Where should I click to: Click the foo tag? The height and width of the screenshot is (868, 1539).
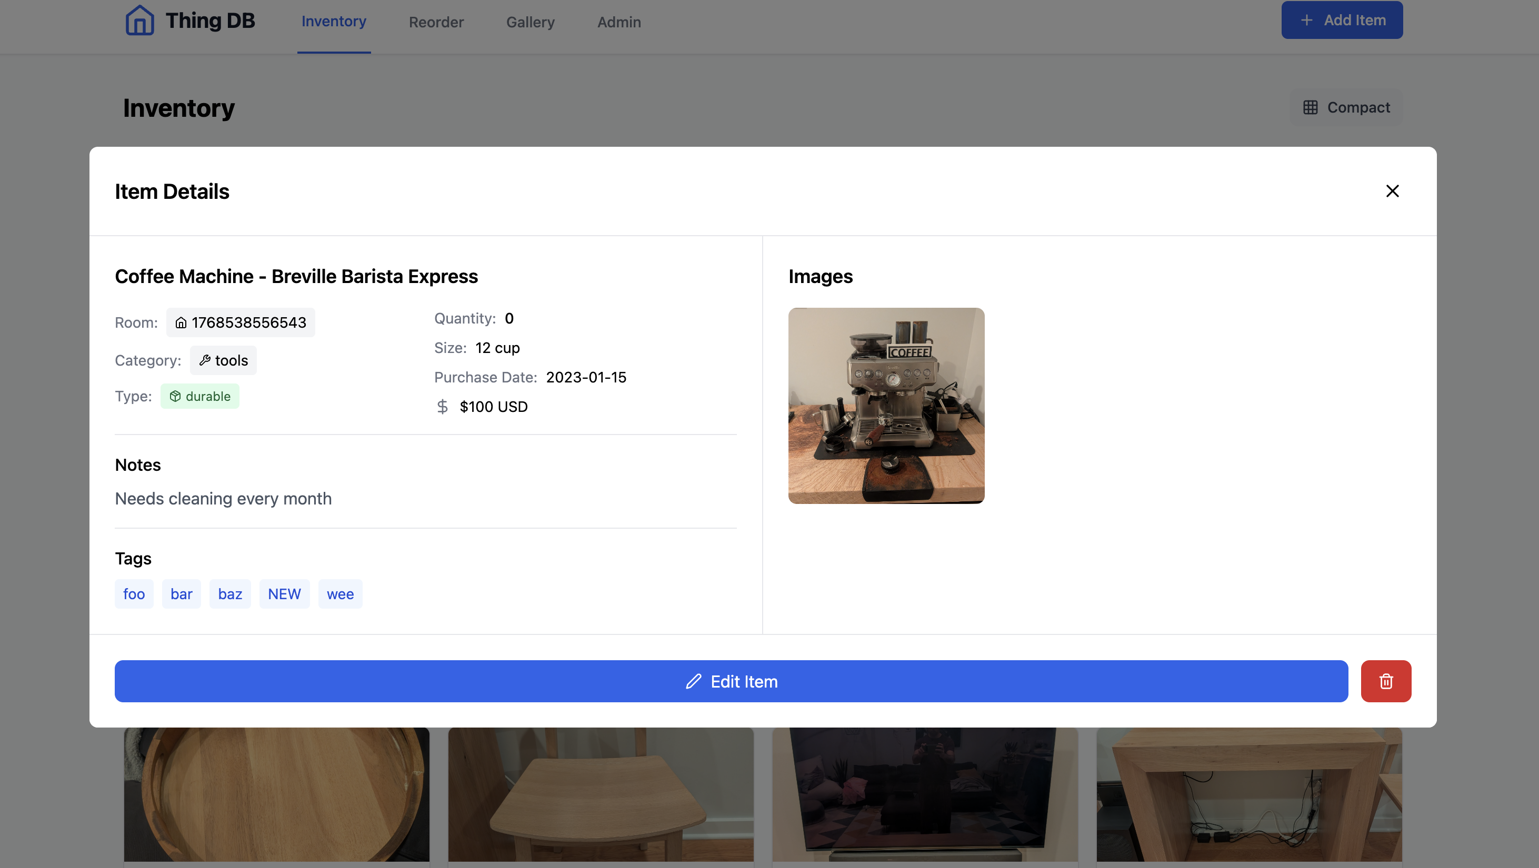134,594
